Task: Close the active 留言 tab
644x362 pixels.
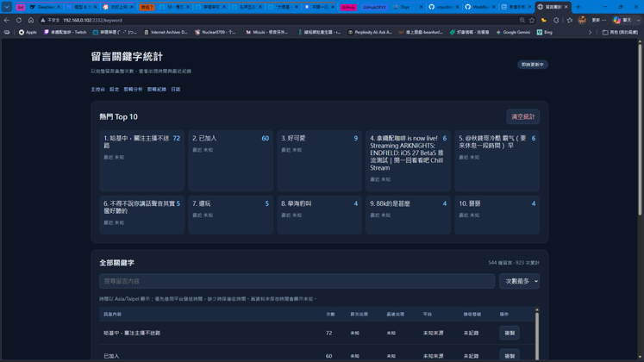Action: point(566,7)
